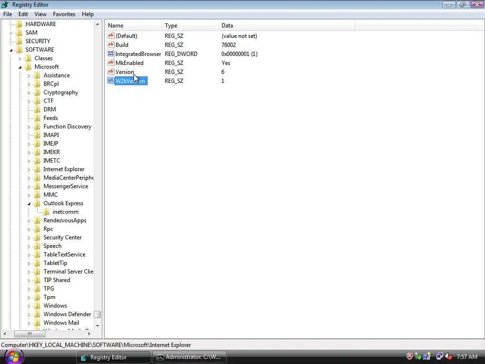485x364 pixels.
Task: Click the SAM folder icon
Action: point(19,33)
